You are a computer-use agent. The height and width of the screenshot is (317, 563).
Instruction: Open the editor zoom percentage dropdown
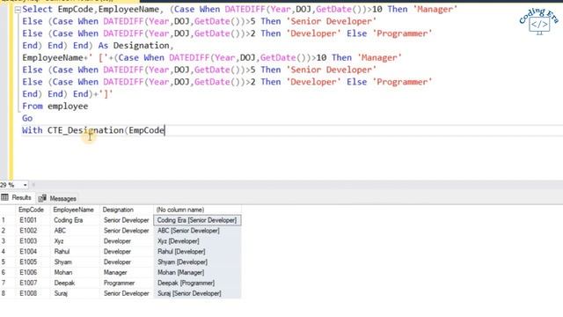coord(25,185)
